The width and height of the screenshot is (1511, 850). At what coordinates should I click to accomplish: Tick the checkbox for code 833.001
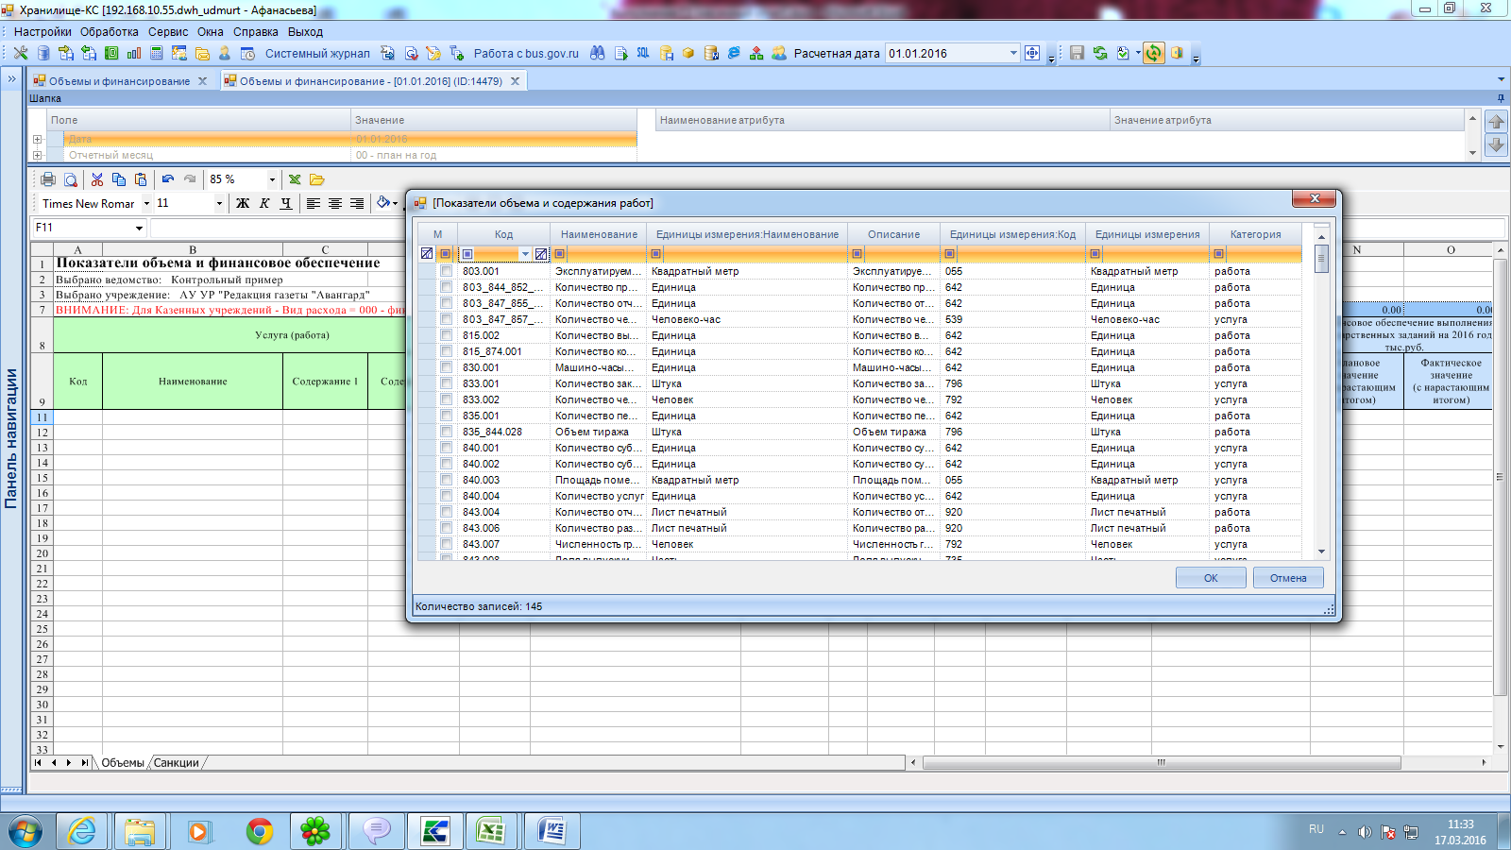446,384
